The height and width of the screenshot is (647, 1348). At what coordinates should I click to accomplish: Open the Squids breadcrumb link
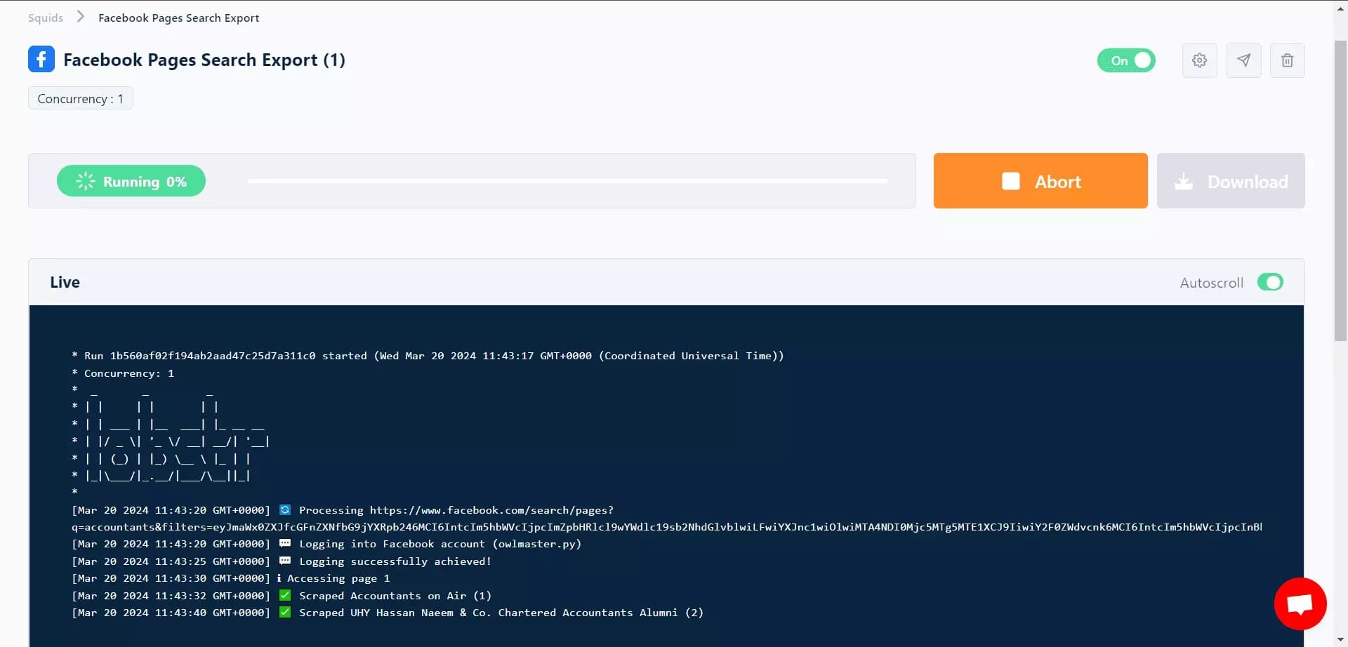click(x=45, y=18)
